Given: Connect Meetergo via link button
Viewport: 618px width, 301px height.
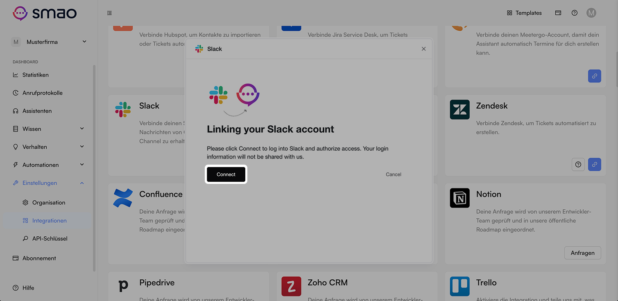Looking at the screenshot, I should 595,76.
